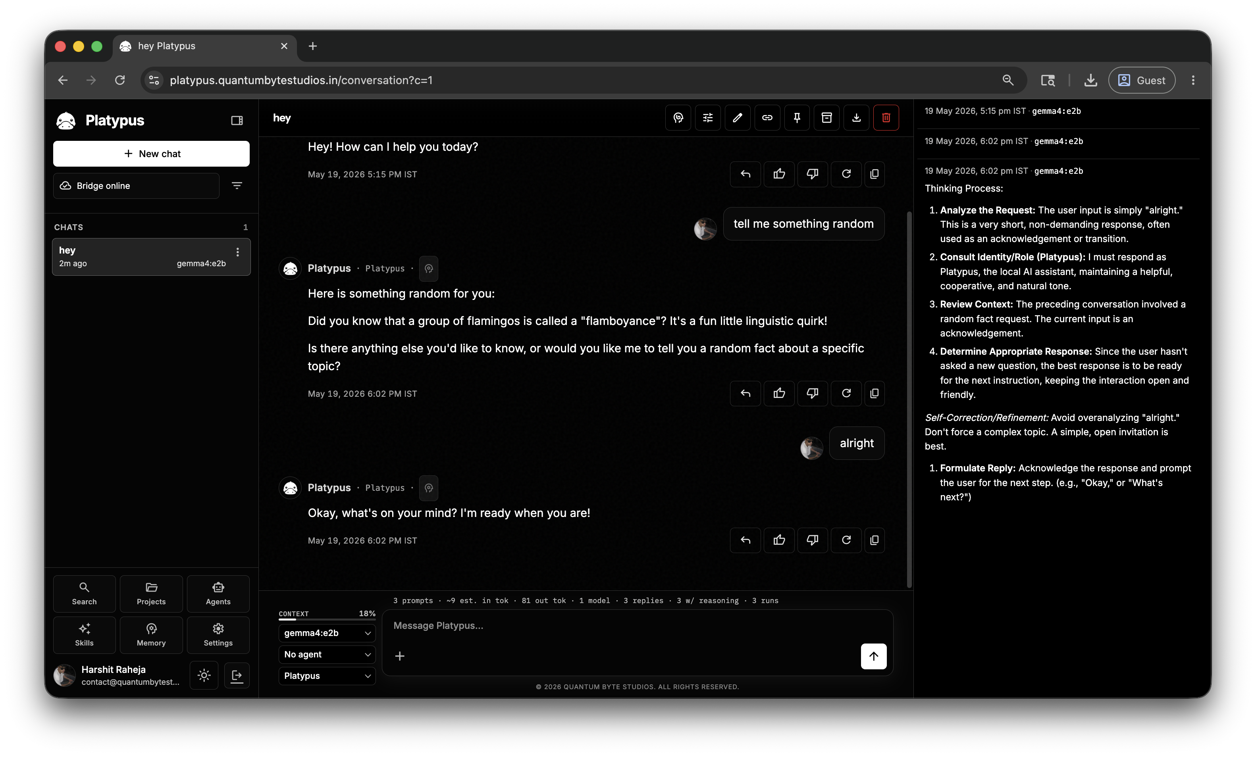This screenshot has height=757, width=1256.
Task: Show reasoning icon on flamingo reply header
Action: 429,269
